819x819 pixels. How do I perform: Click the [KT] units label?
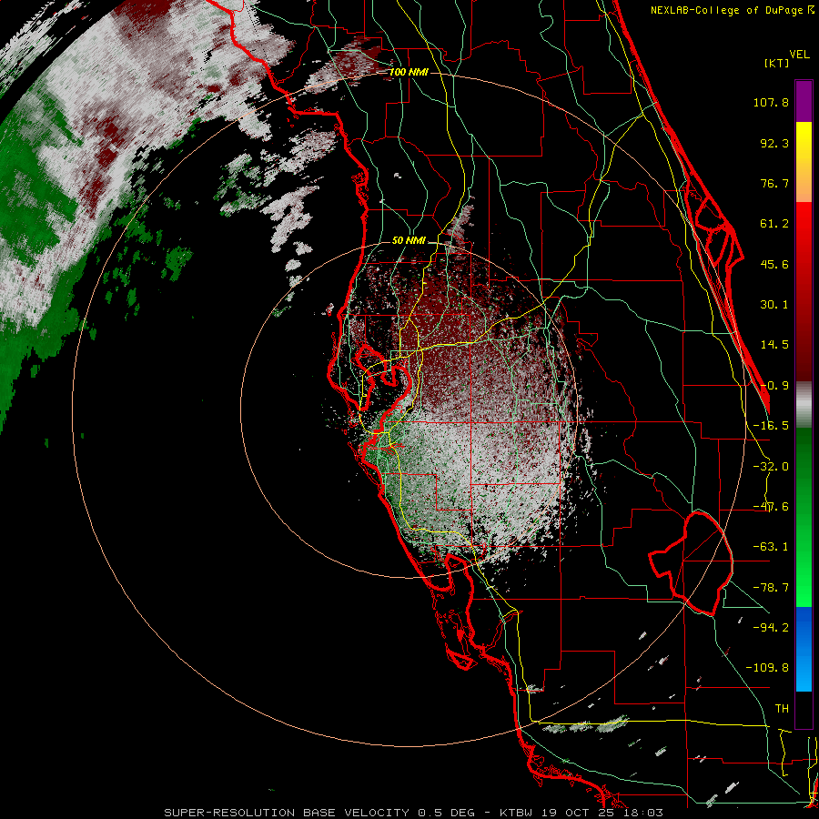[x=776, y=63]
